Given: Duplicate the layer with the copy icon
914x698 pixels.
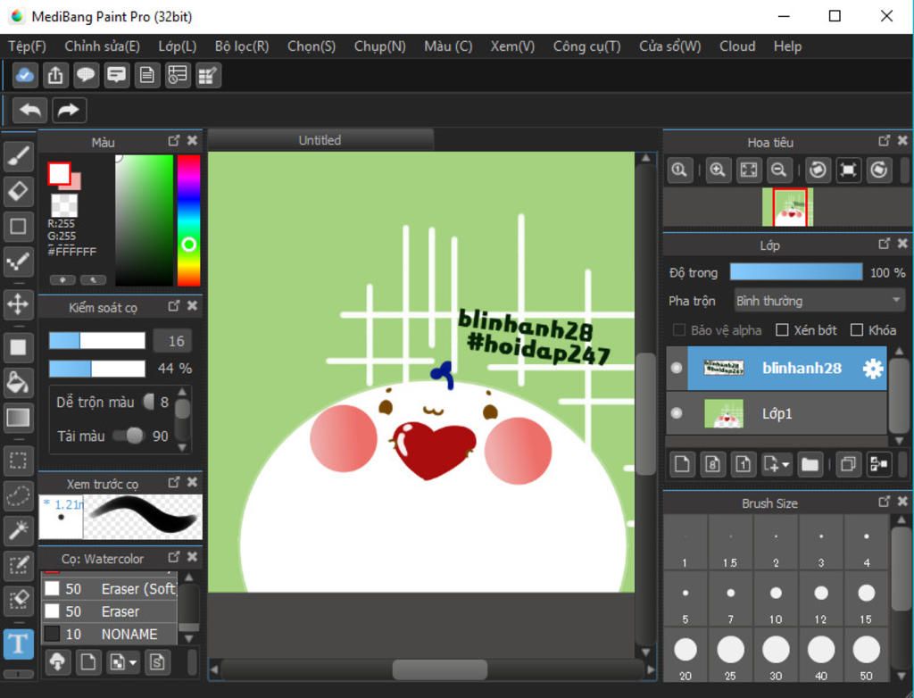Looking at the screenshot, I should pos(848,464).
